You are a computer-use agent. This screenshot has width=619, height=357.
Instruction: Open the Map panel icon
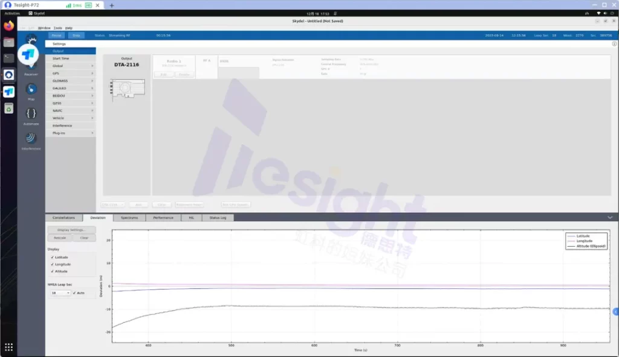[x=31, y=89]
